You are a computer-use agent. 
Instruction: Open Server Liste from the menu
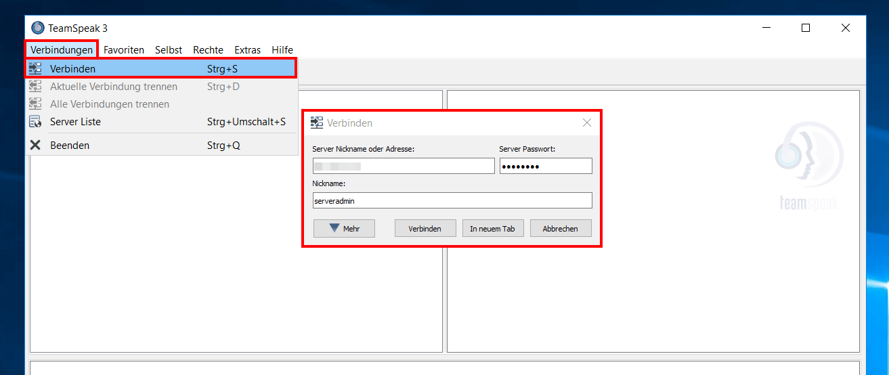coord(161,121)
